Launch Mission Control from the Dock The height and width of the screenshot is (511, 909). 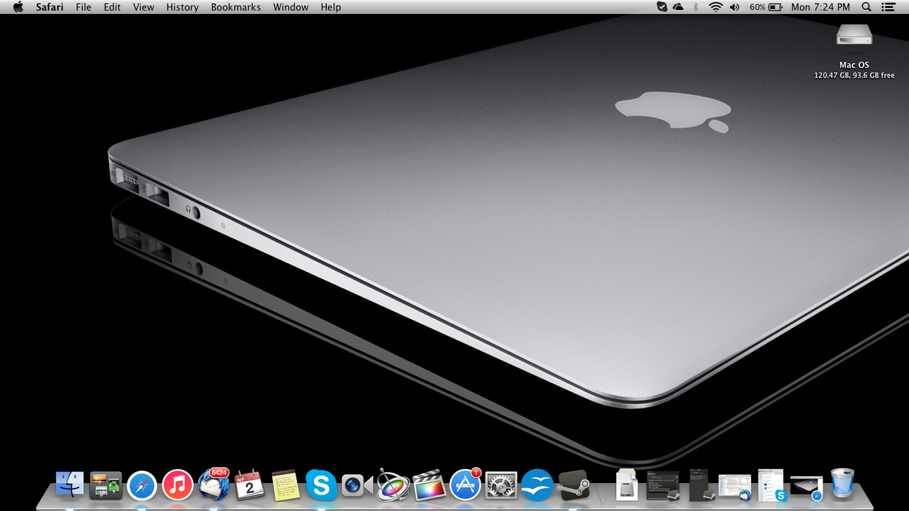[x=106, y=485]
